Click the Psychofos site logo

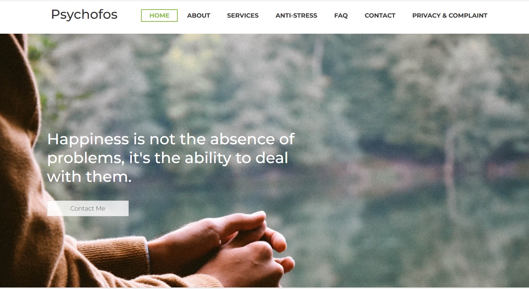pyautogui.click(x=84, y=15)
